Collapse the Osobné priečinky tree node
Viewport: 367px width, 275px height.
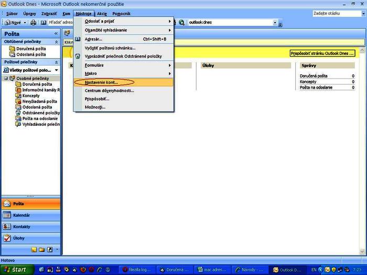(x=6, y=79)
